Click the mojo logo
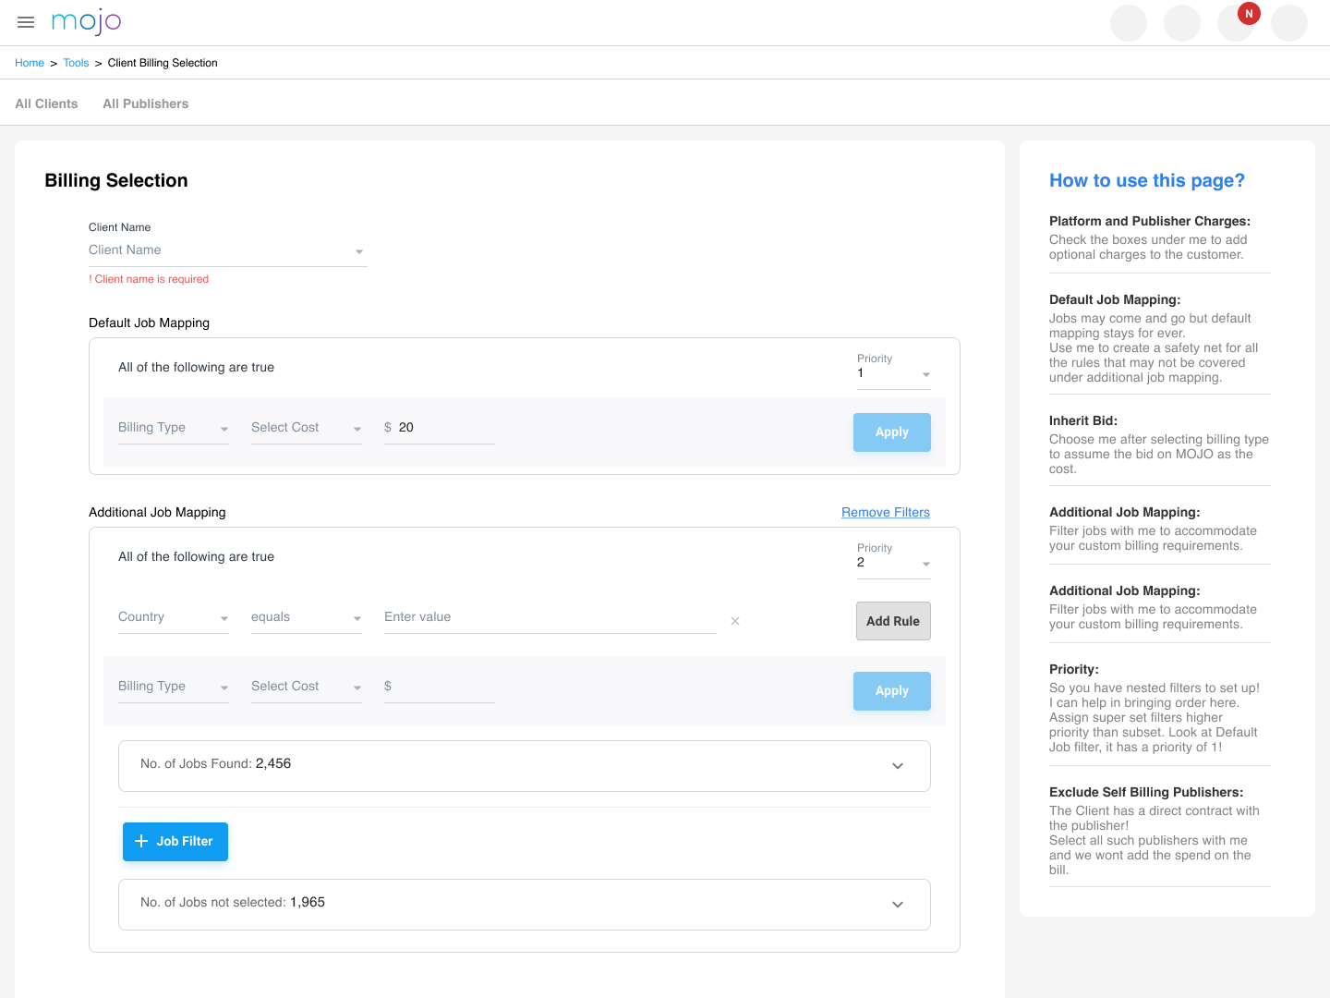1330x998 pixels. pyautogui.click(x=86, y=21)
